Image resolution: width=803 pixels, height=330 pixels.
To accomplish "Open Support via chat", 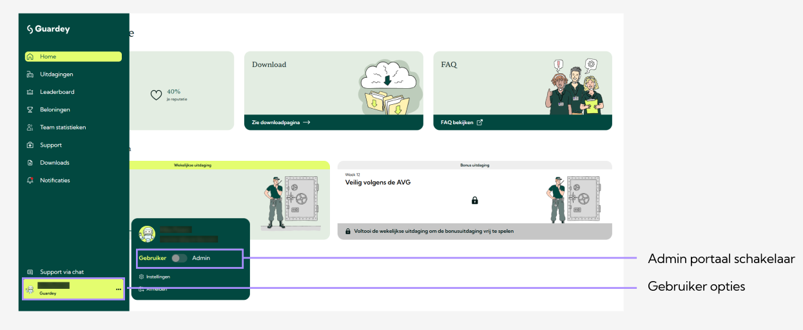I will pyautogui.click(x=61, y=272).
